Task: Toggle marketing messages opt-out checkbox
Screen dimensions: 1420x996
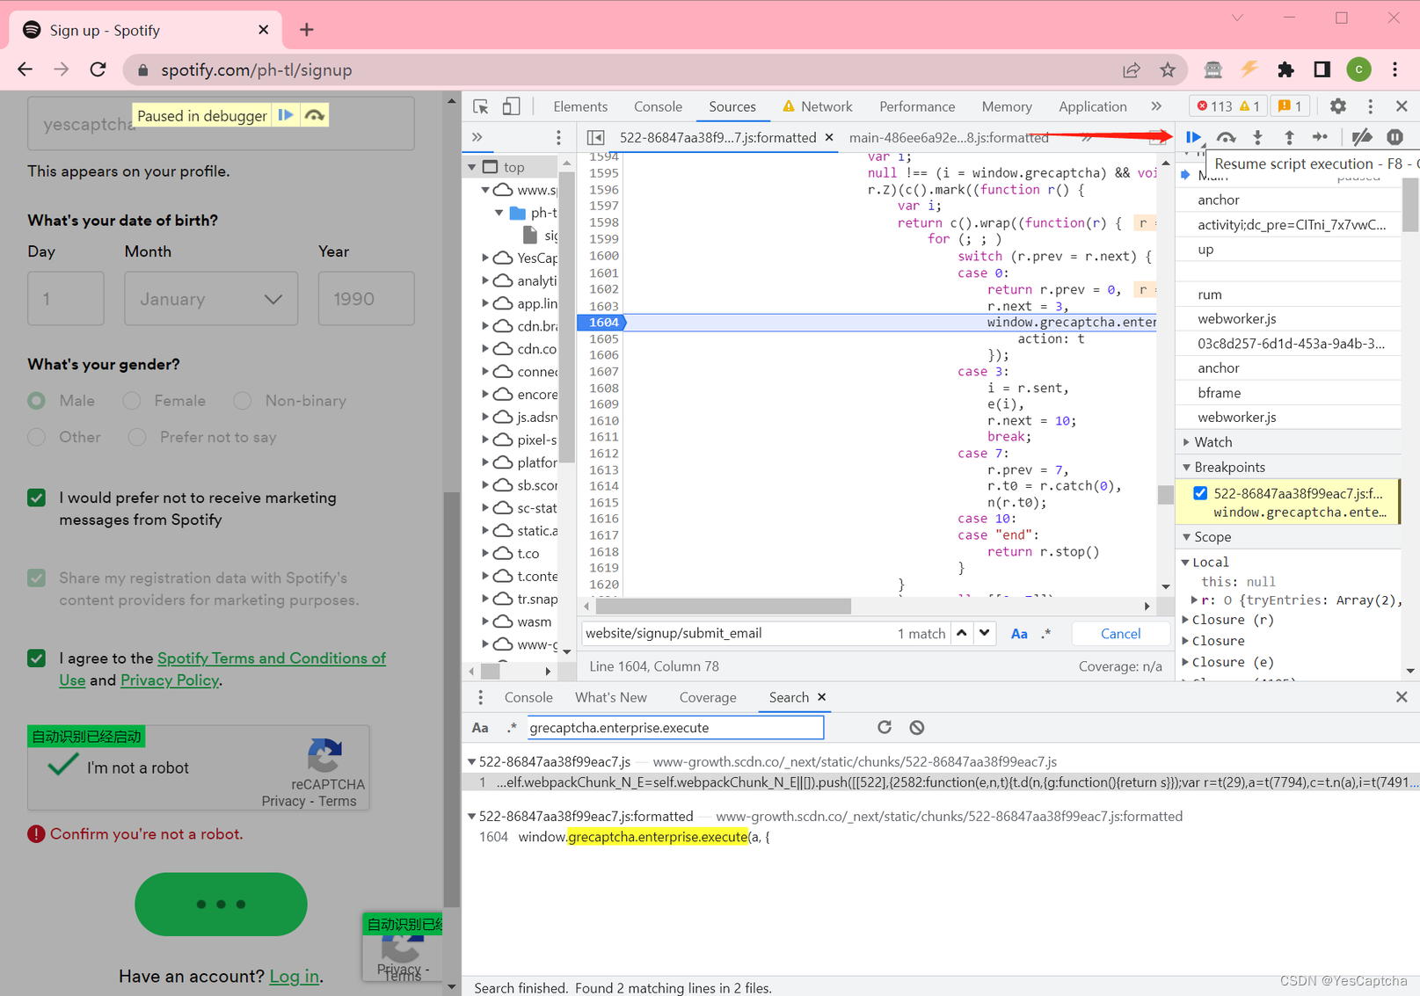Action: pyautogui.click(x=36, y=498)
